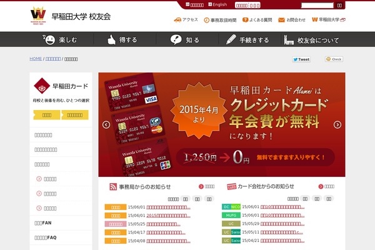Open アクセス car icon link
The image size is (375, 250).
coord(186,20)
